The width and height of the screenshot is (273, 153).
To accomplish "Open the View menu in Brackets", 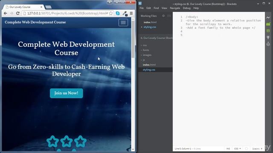I will 164,8.
